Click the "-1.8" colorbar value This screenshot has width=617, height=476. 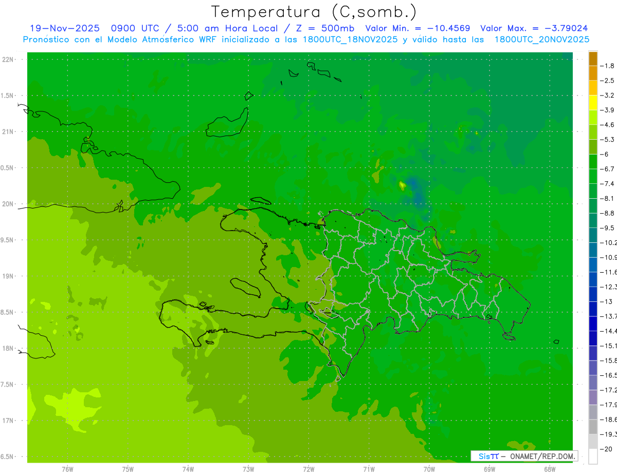(x=607, y=66)
